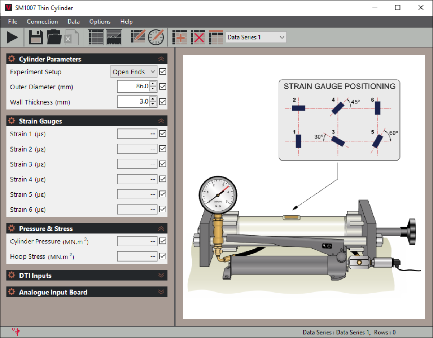Expand the Analogue Input Board section
Screen dimensions: 433x338
click(x=161, y=292)
